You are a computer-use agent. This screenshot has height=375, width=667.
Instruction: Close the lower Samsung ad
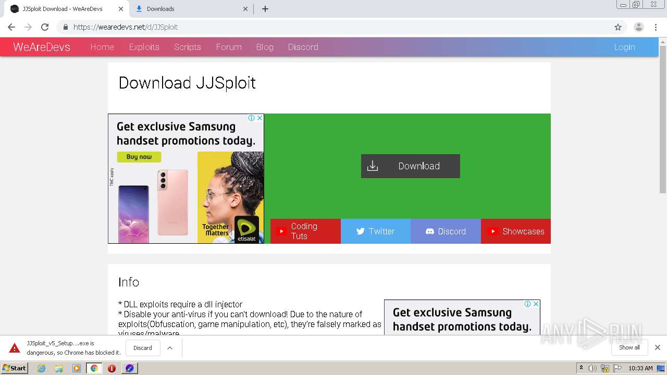[536, 304]
